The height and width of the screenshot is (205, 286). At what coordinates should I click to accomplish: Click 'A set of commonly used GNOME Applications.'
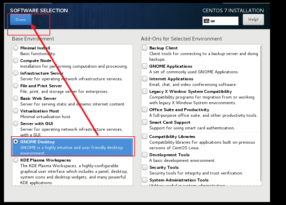point(194,72)
